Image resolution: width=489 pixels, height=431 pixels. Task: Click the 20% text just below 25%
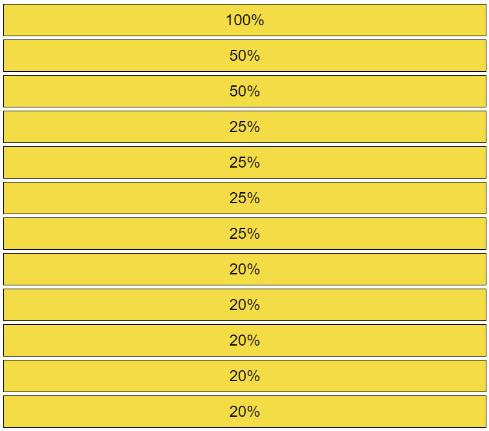tap(244, 269)
